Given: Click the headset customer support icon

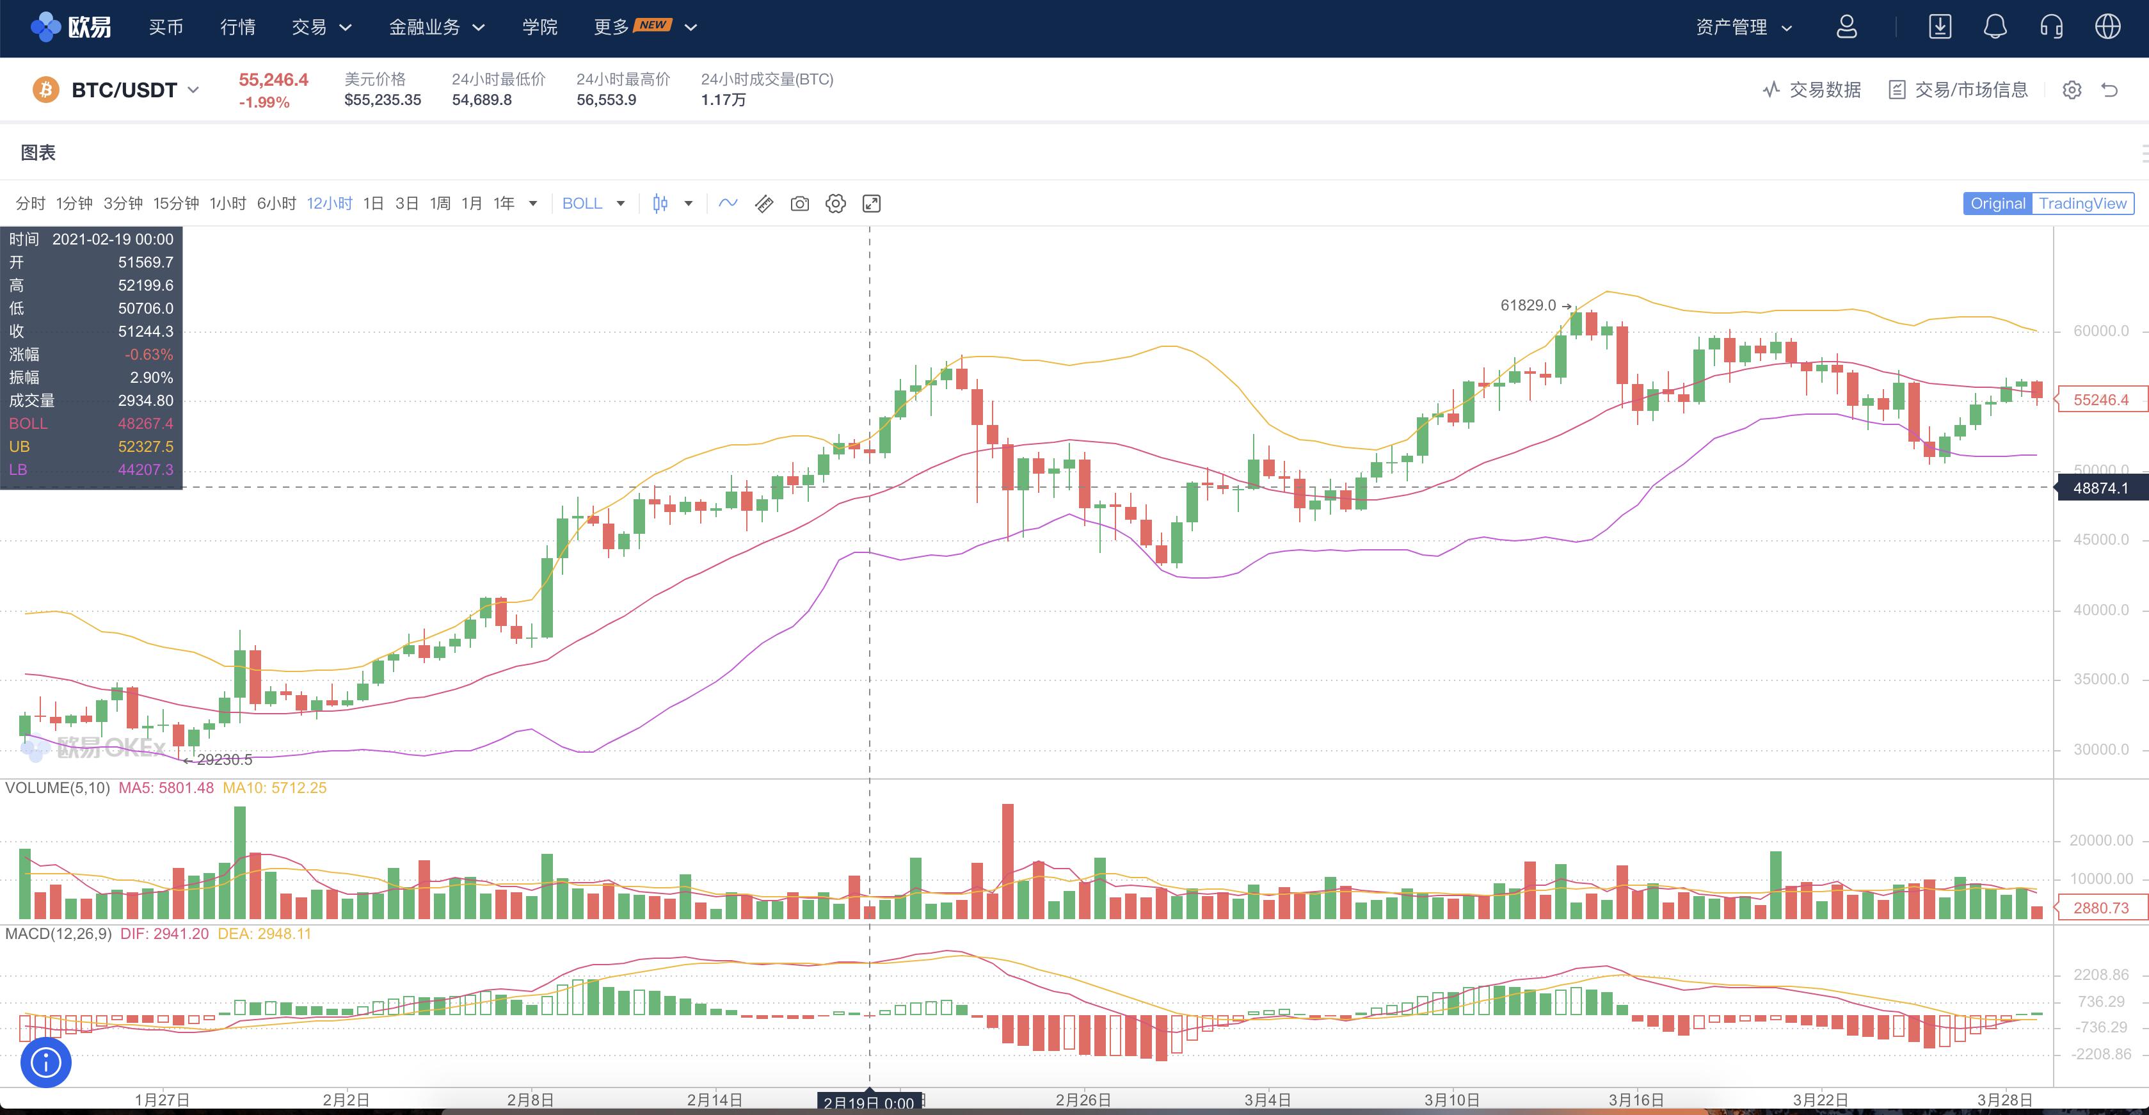Looking at the screenshot, I should pos(2051,27).
